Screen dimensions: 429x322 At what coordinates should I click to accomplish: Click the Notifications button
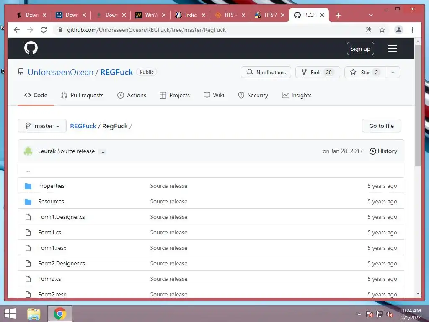(x=266, y=72)
